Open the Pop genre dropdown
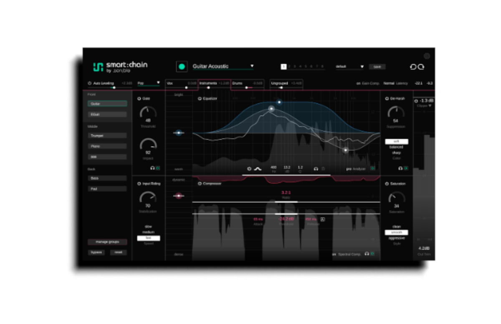 pyautogui.click(x=149, y=83)
